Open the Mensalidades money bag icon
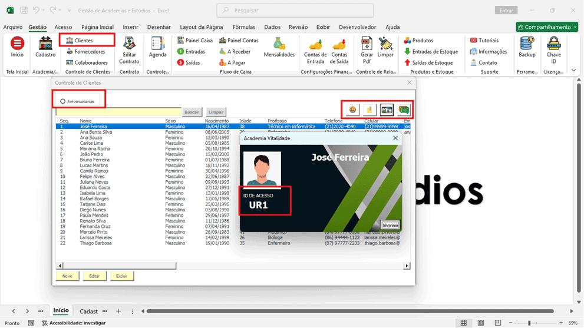The width and height of the screenshot is (584, 328). coord(279,44)
